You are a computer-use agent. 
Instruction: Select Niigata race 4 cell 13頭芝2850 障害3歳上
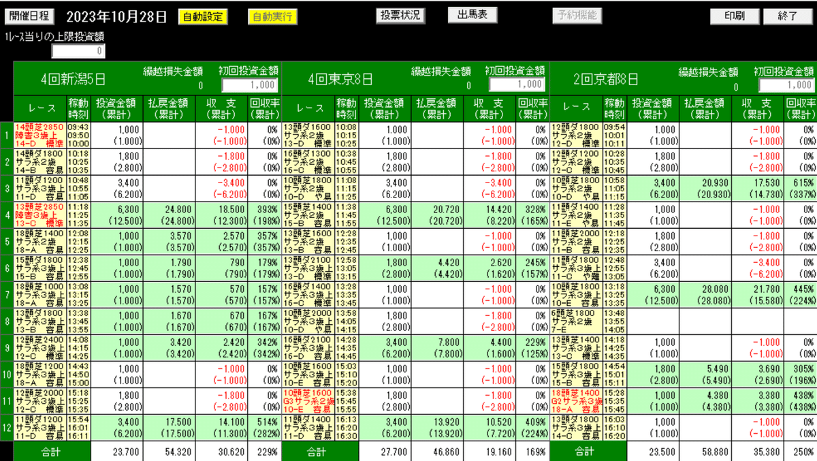39,215
